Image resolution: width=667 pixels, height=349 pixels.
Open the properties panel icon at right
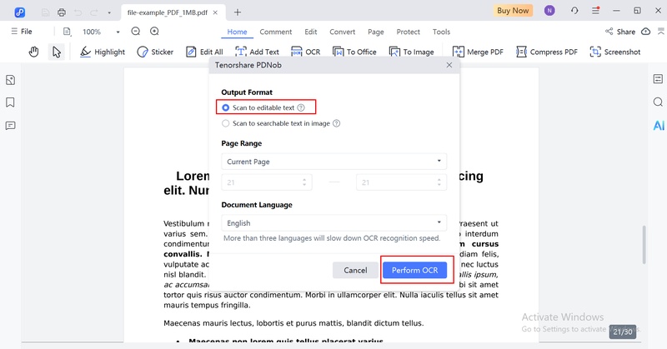click(658, 78)
